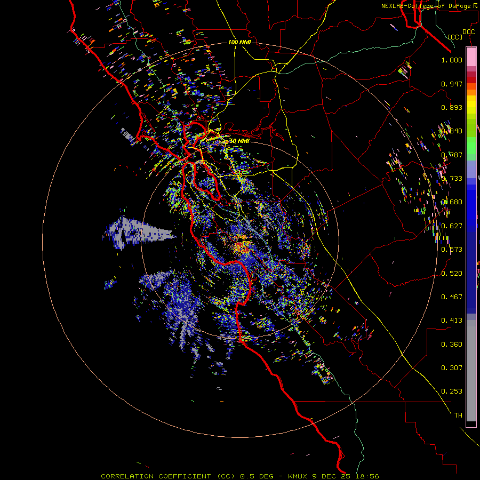Select the 0.413 legend value
The image size is (480, 480).
point(452,321)
